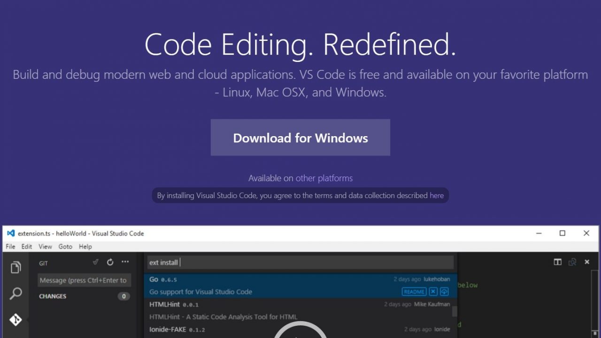Open the View menu

pos(45,246)
